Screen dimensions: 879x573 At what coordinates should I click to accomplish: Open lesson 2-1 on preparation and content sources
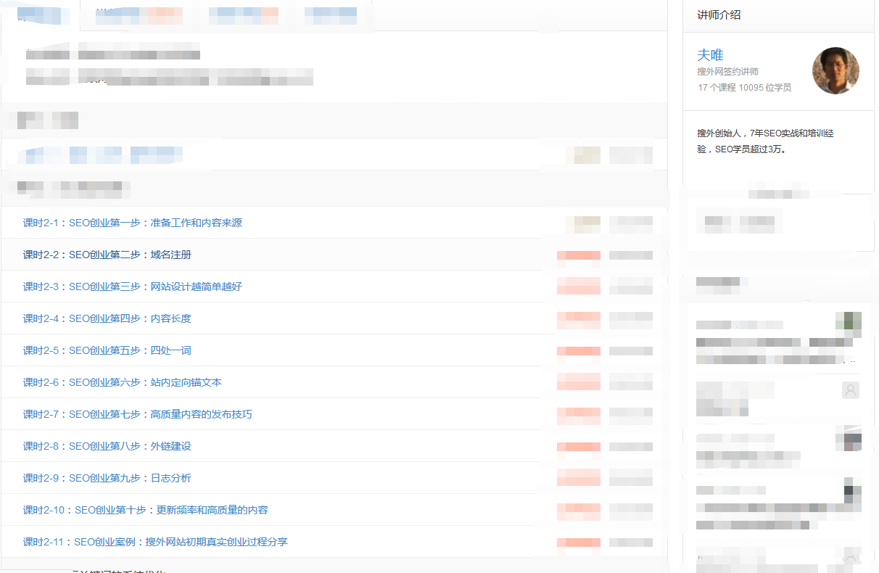point(132,223)
